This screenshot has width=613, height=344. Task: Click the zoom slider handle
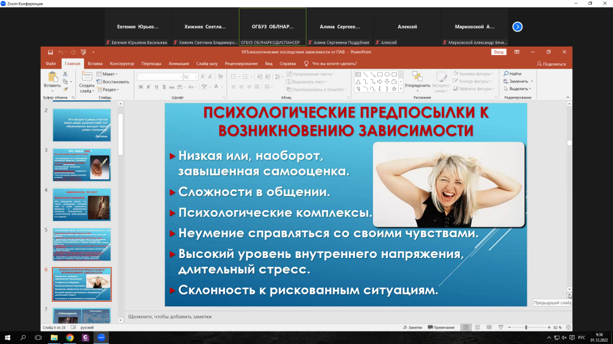pyautogui.click(x=526, y=328)
